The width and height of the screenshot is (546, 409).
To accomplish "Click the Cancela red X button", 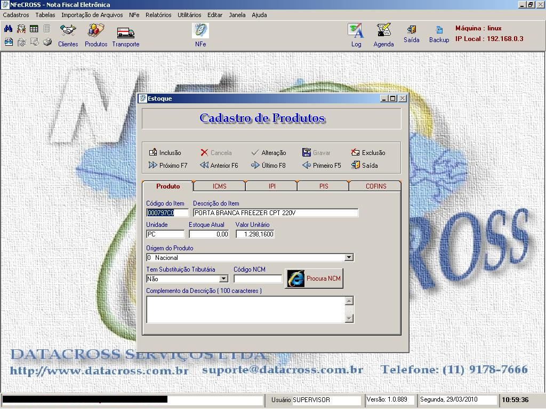I will pyautogui.click(x=216, y=152).
